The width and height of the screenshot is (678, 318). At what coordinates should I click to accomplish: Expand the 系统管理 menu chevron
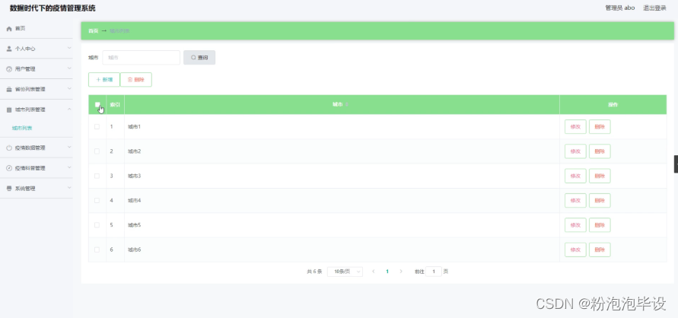point(69,188)
